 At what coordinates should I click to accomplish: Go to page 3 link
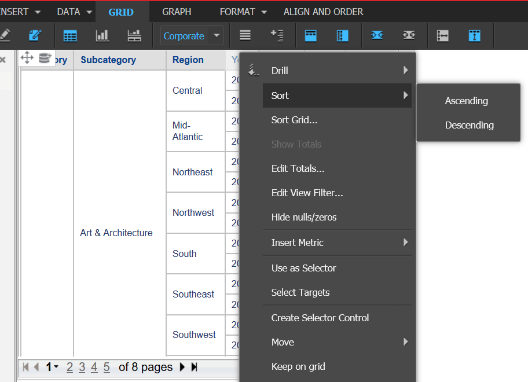[x=82, y=367]
